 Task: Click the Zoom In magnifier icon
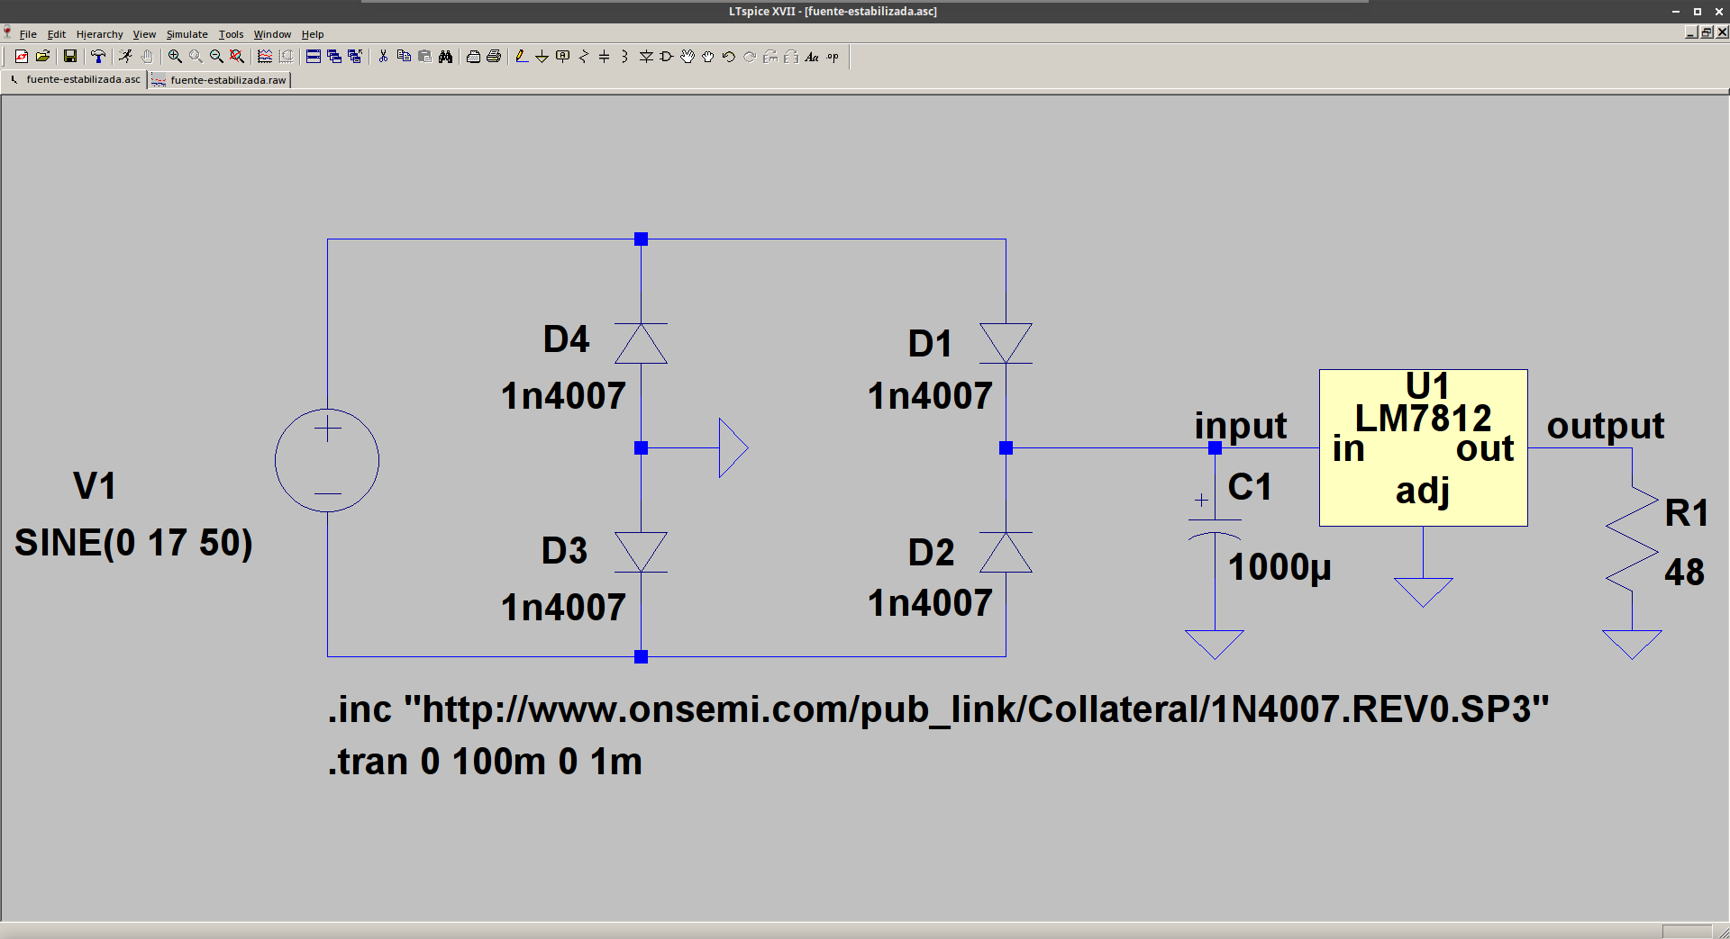pyautogui.click(x=175, y=57)
